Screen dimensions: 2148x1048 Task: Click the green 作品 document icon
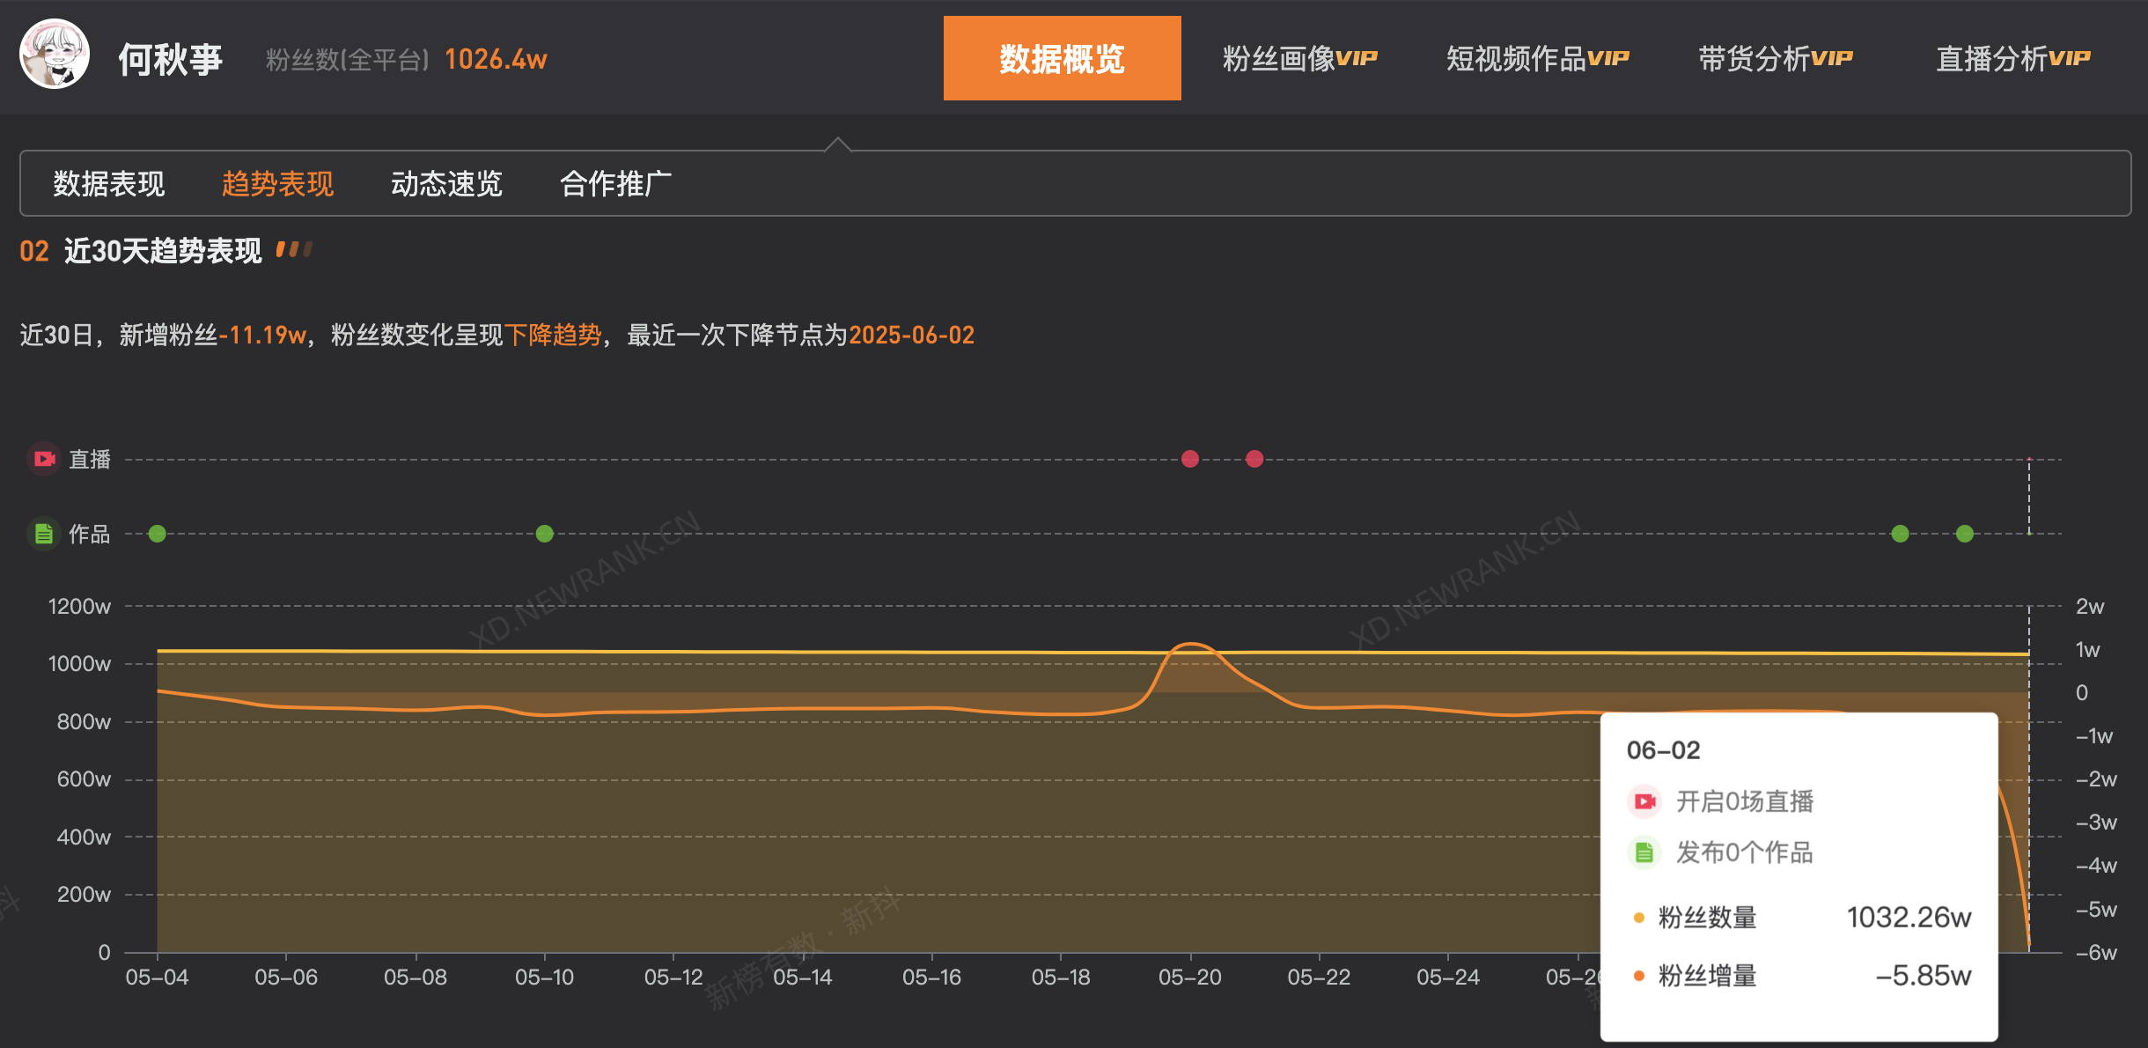click(x=44, y=534)
